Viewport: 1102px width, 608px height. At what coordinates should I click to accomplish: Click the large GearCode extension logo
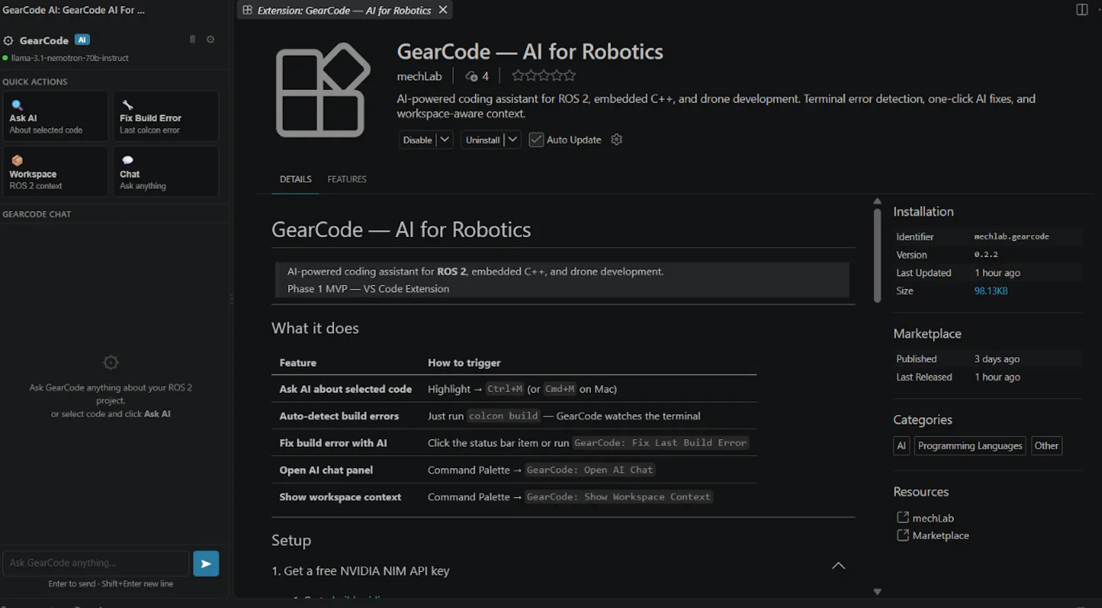[322, 90]
